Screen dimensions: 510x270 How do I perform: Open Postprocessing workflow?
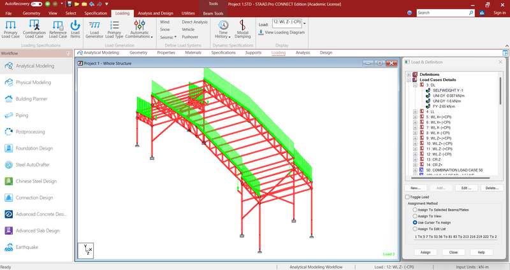[36, 132]
